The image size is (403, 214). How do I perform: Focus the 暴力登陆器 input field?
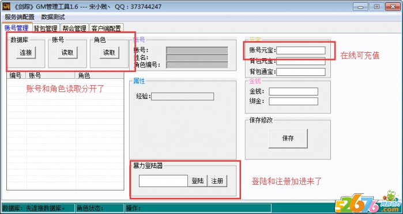(x=163, y=181)
